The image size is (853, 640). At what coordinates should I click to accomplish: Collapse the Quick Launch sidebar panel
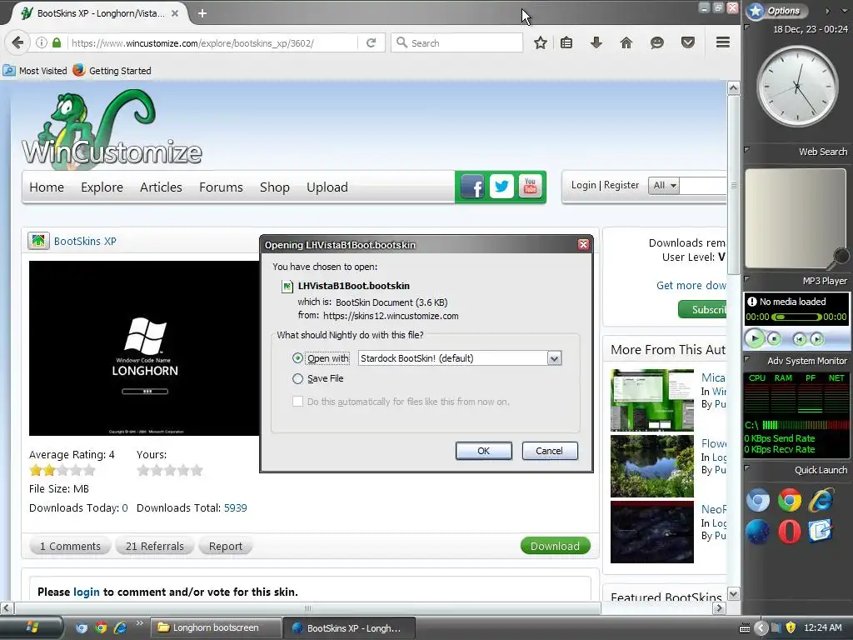[747, 467]
